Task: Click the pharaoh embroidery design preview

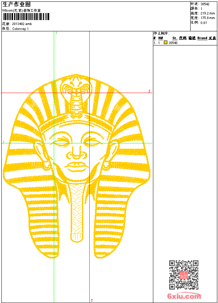Action: tap(77, 166)
